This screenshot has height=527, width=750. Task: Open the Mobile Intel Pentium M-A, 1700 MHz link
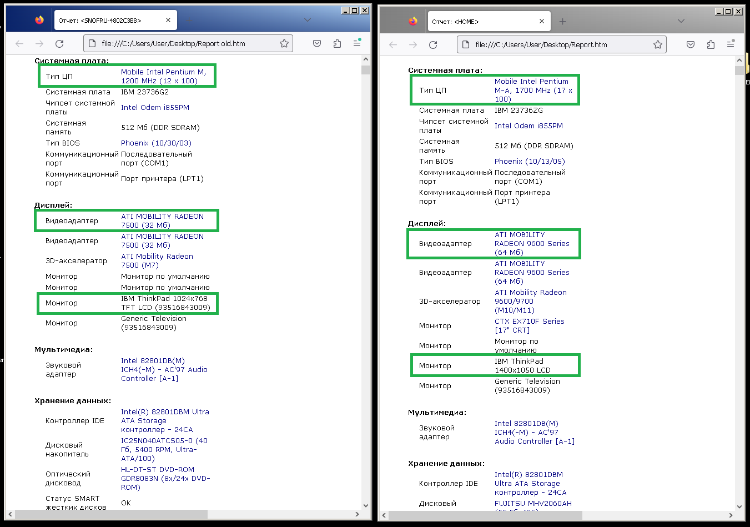click(x=533, y=90)
